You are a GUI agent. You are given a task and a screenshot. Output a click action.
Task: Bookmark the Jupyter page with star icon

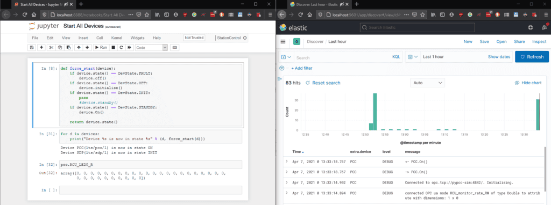(147, 15)
